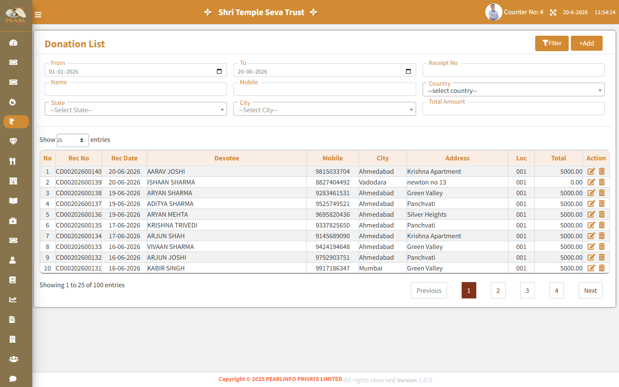The height and width of the screenshot is (387, 619).
Task: Sort by City column header
Action: [383, 158]
